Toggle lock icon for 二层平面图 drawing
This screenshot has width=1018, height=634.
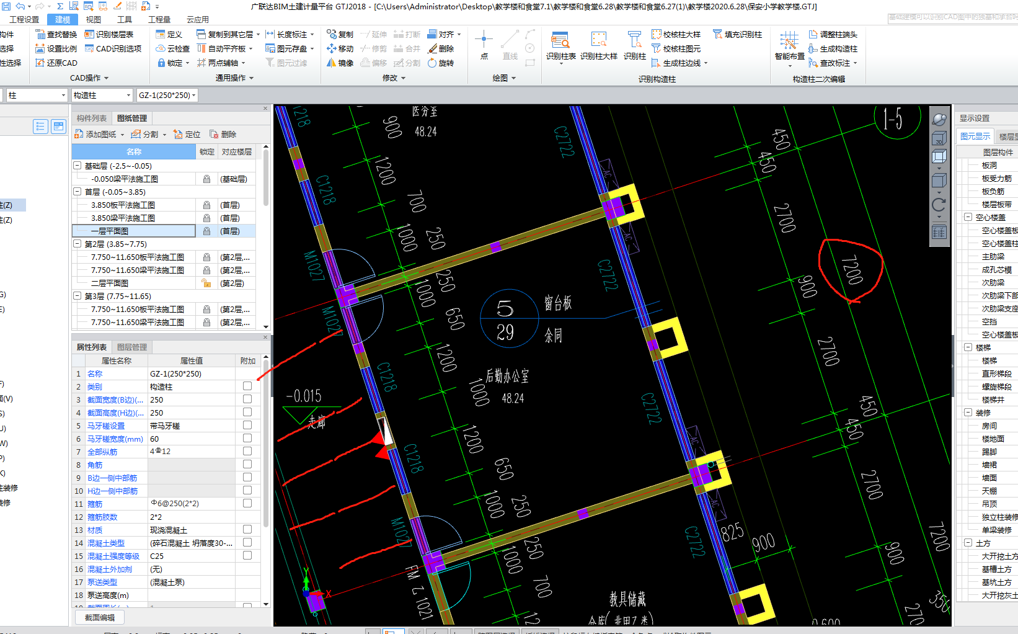click(x=206, y=283)
